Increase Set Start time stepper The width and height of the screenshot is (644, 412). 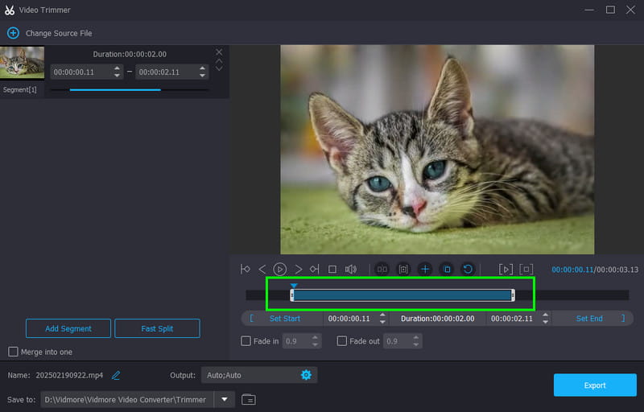click(x=382, y=315)
